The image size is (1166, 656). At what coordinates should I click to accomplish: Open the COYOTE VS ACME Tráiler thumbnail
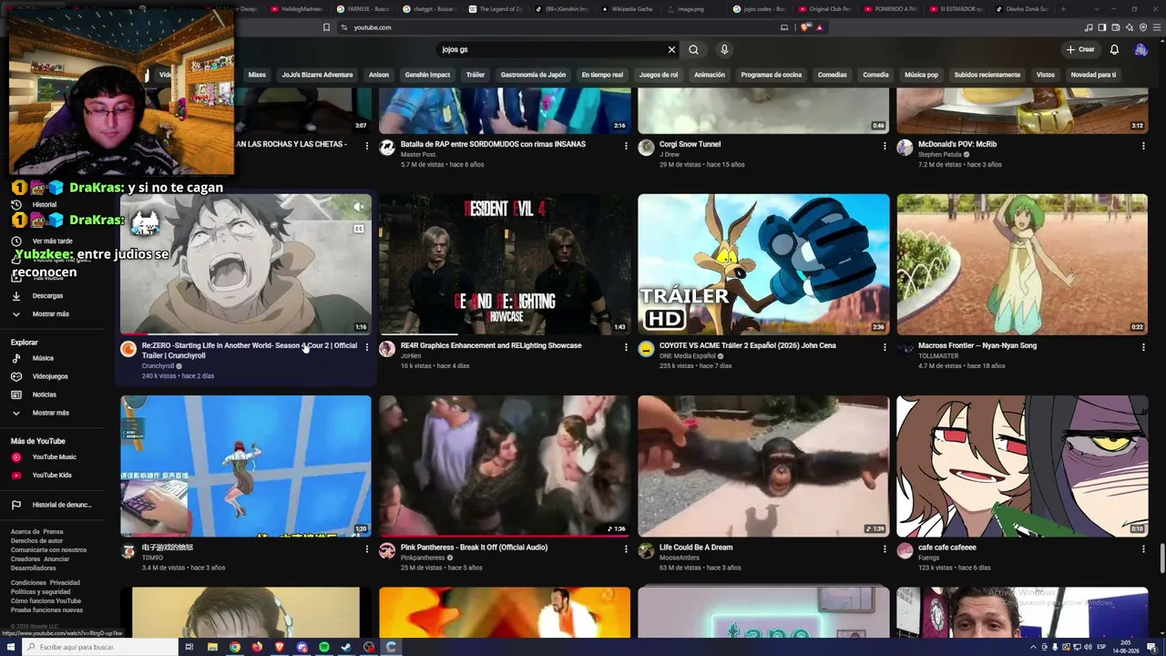tap(763, 264)
